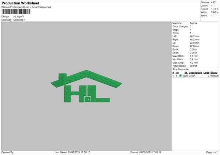220x155 pixels.
Task: Click the Left value 48.2 mm
Action: coord(195,36)
